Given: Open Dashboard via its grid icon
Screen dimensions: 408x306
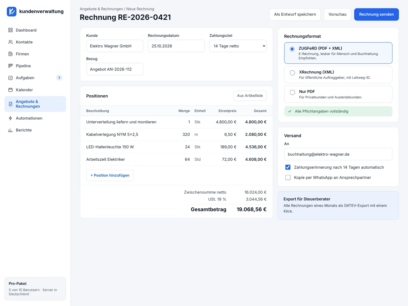Looking at the screenshot, I should 10,30.
